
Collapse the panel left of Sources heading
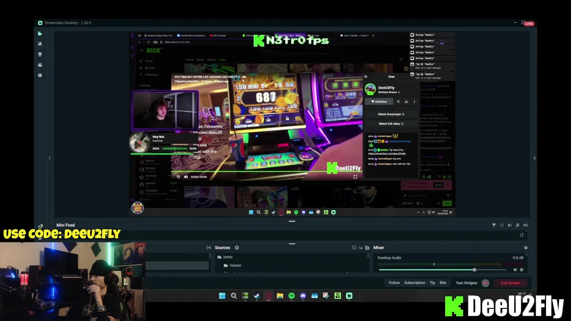pos(208,247)
